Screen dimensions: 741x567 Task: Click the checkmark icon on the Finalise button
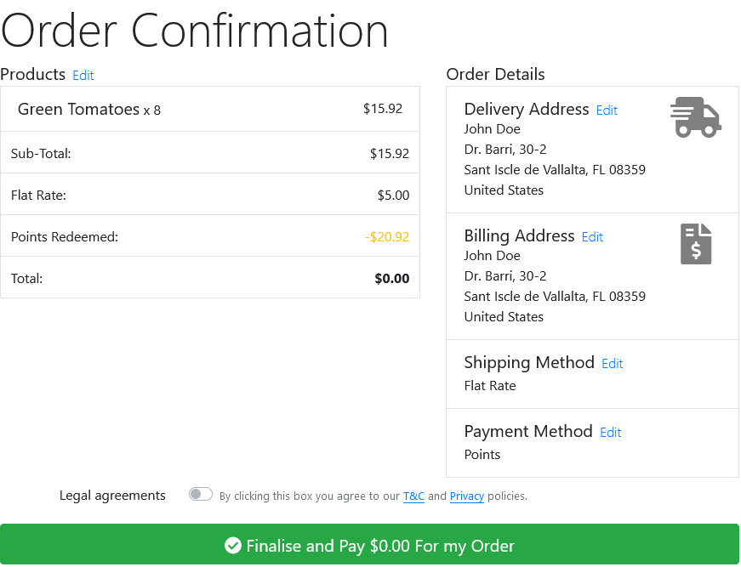pos(232,545)
